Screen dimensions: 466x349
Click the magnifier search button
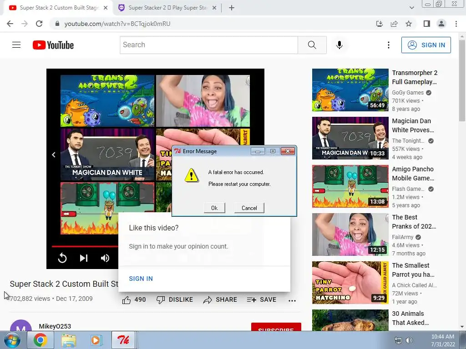(312, 45)
